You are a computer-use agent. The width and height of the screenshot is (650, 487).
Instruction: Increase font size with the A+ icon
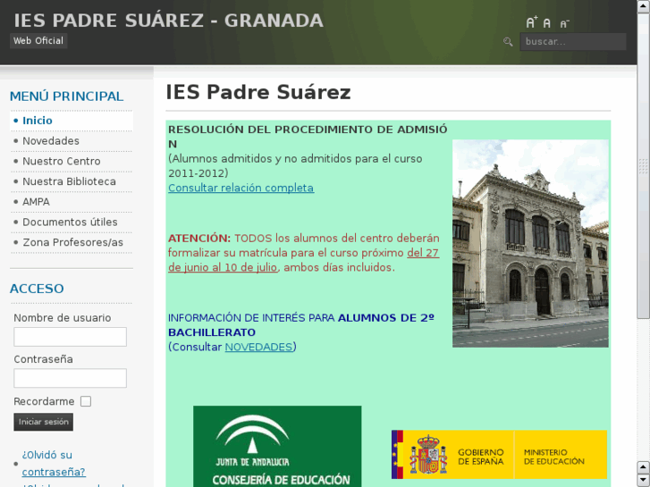531,22
